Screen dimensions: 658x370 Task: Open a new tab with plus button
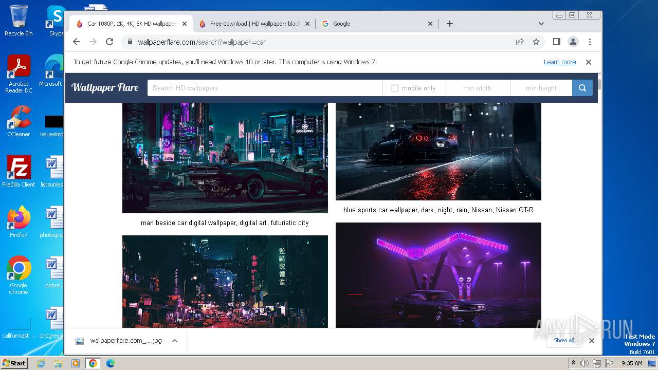click(x=450, y=24)
